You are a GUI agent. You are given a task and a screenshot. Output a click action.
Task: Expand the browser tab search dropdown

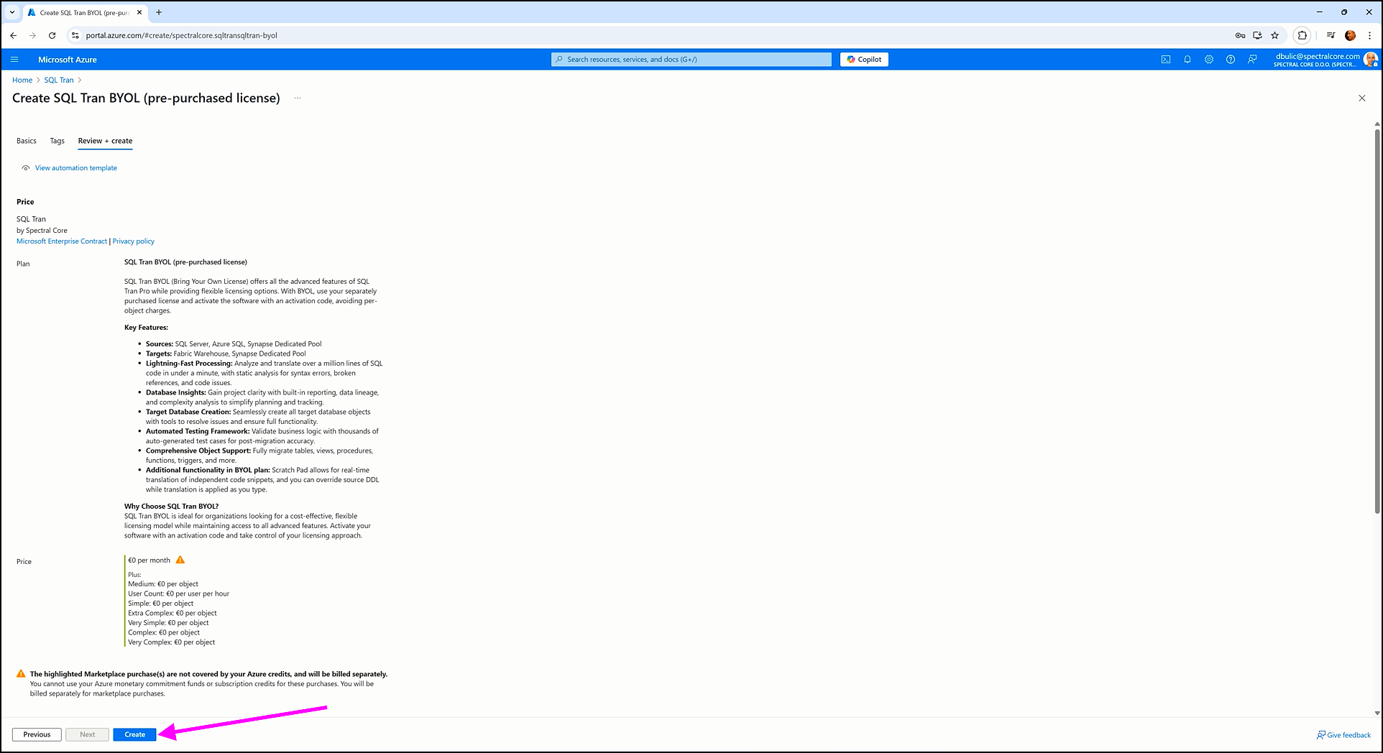pyautogui.click(x=12, y=12)
